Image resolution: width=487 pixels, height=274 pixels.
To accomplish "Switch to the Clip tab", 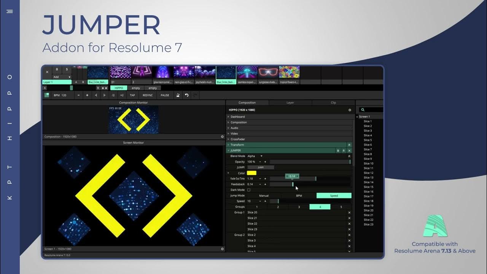I will (333, 103).
